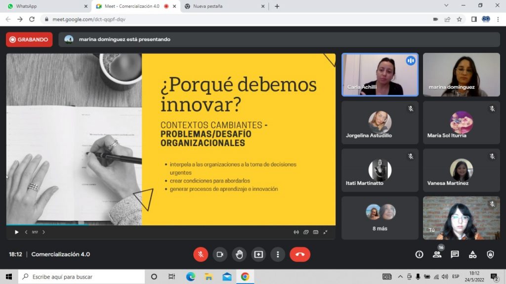506x284 pixels.
Task: Open the host controls lock icon
Action: (x=490, y=254)
